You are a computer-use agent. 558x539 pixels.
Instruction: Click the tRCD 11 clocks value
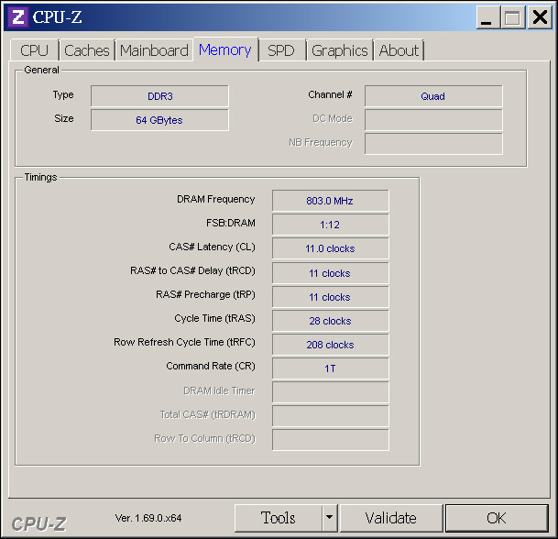pyautogui.click(x=331, y=273)
